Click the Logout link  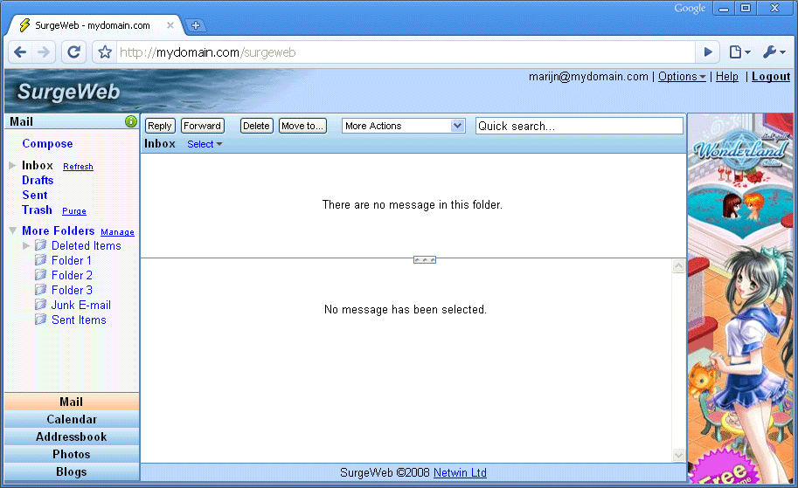tap(770, 77)
